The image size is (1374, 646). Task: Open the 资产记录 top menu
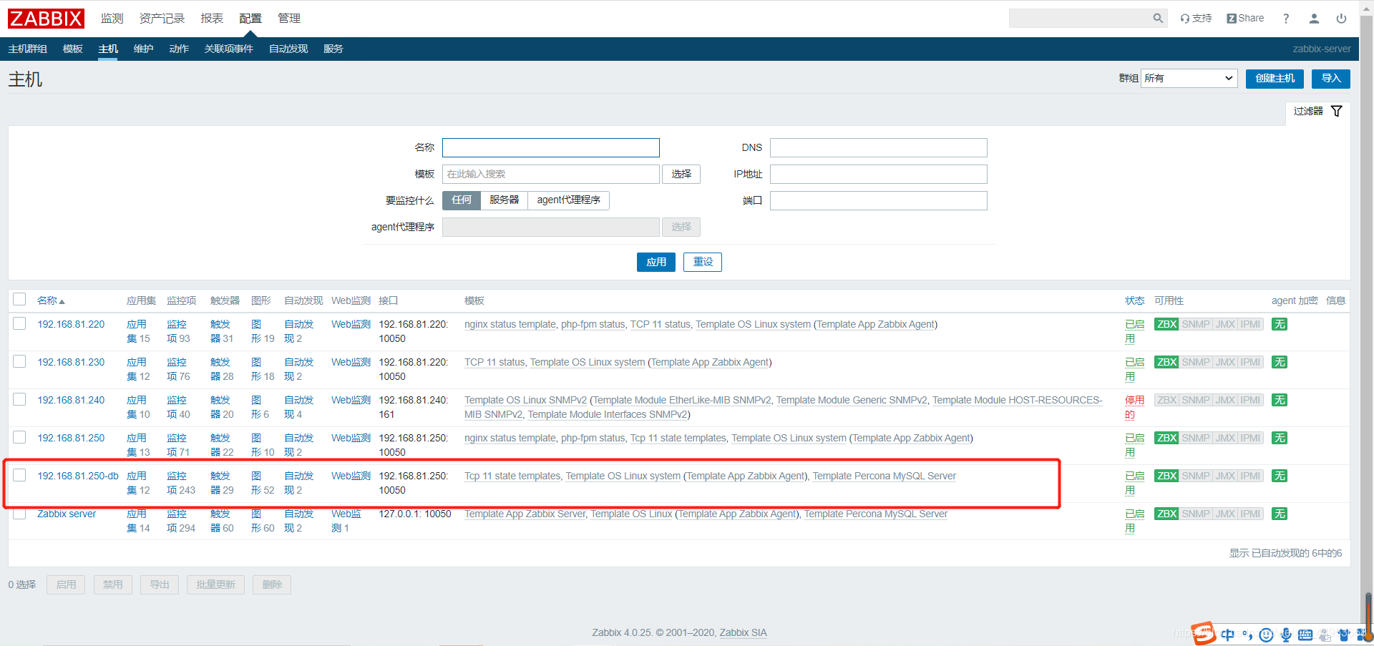162,19
